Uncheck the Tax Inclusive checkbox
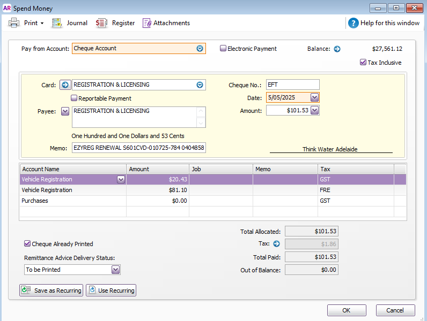 pyautogui.click(x=363, y=63)
